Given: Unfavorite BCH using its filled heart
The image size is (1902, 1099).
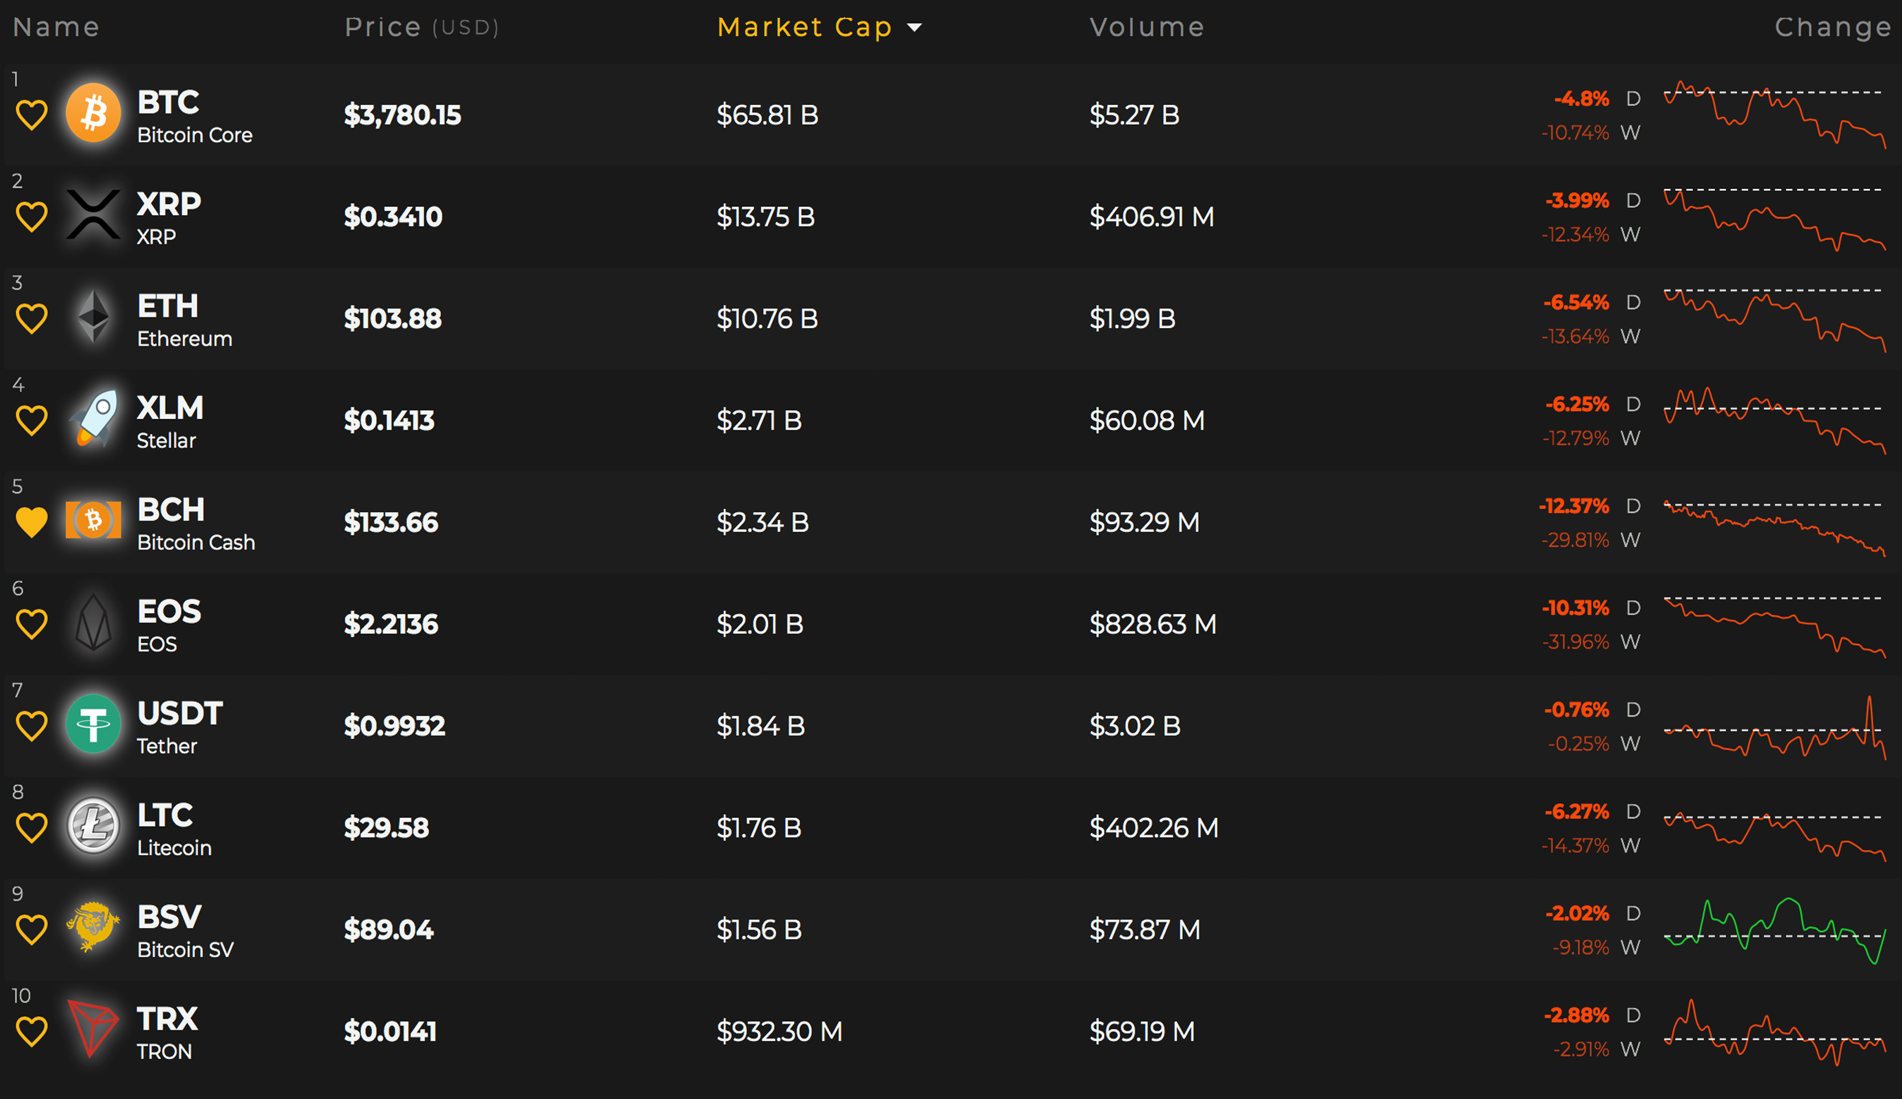Looking at the screenshot, I should pos(32,522).
